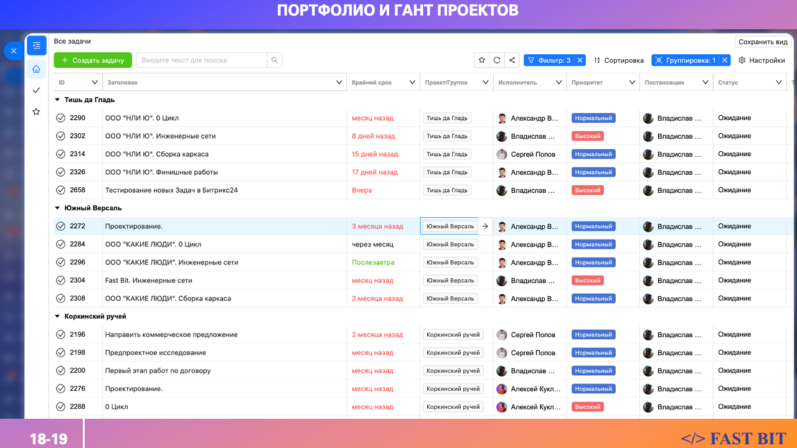Click the refresh icon in toolbar

(x=497, y=60)
